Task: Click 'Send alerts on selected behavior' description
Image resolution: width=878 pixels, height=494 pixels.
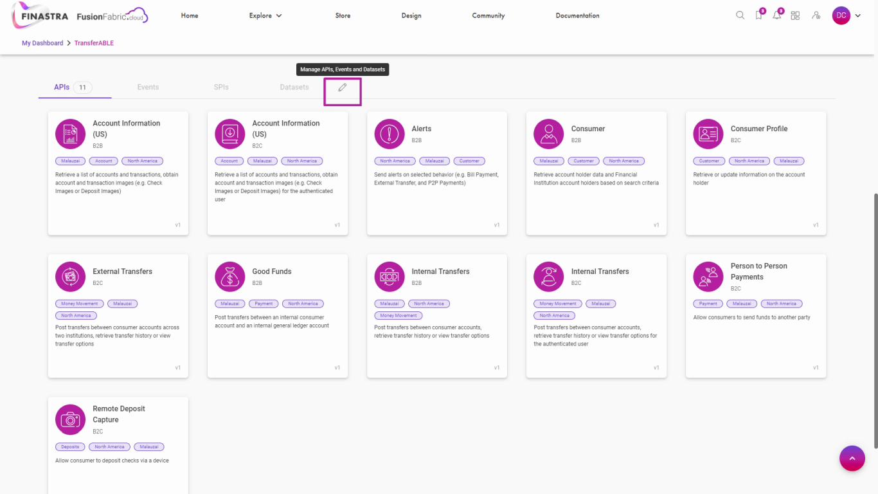Action: pos(436,179)
